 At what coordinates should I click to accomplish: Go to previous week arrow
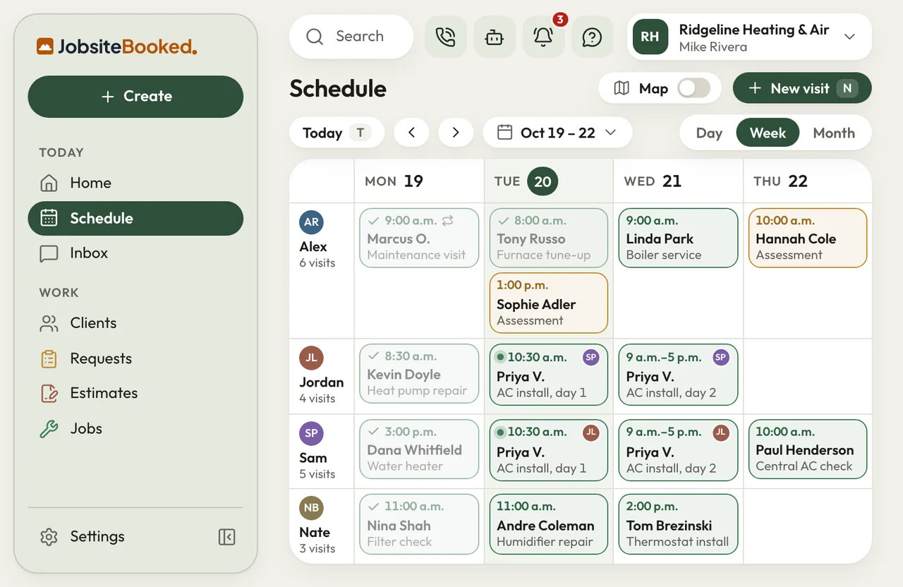click(411, 133)
